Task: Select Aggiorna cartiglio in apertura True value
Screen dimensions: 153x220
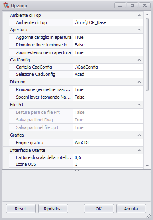Action: (x=108, y=37)
